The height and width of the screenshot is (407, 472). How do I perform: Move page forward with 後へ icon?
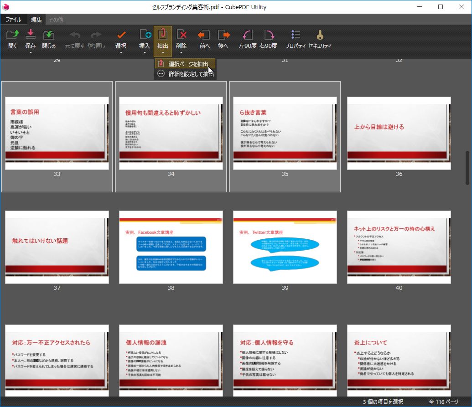coord(223,35)
